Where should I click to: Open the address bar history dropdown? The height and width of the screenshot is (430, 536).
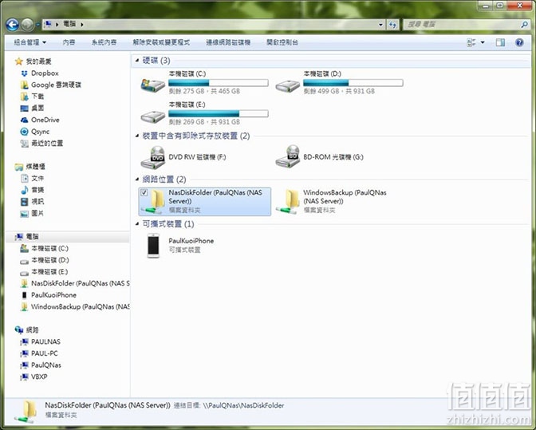tap(380, 25)
